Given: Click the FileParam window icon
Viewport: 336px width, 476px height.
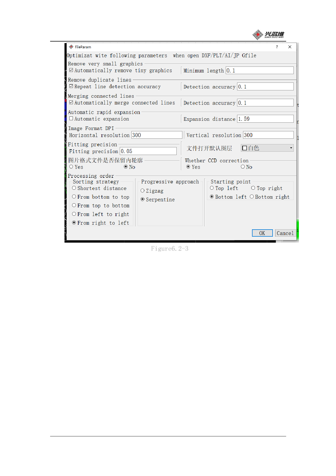Looking at the screenshot, I should 71,47.
